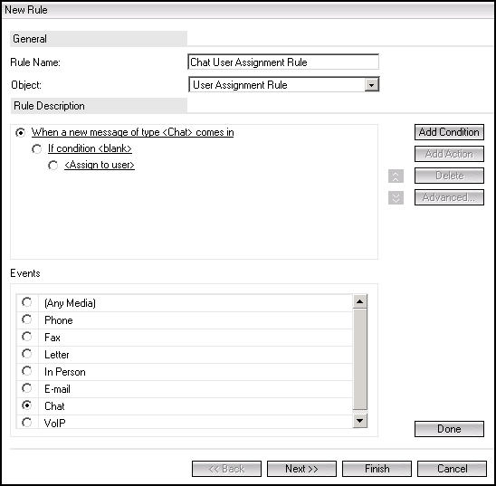Click the When a new message link
The image size is (496, 486).
tap(132, 132)
